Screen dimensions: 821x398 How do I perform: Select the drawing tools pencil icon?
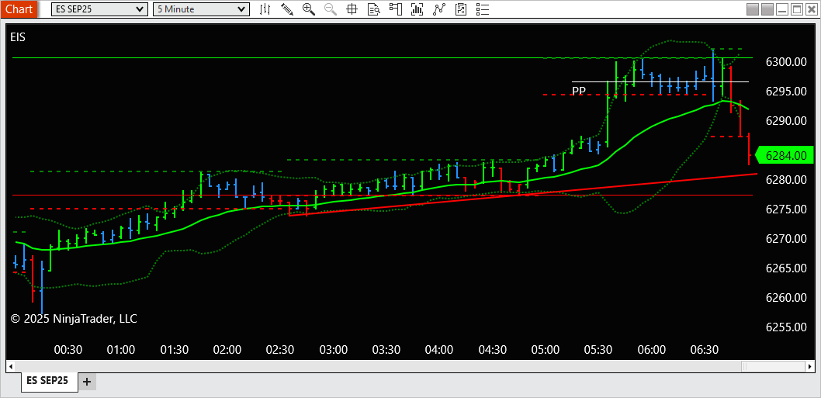[287, 9]
